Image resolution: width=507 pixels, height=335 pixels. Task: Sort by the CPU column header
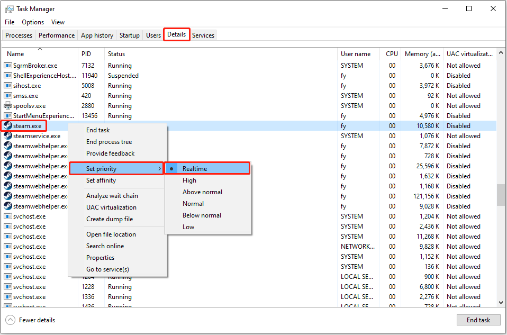390,54
